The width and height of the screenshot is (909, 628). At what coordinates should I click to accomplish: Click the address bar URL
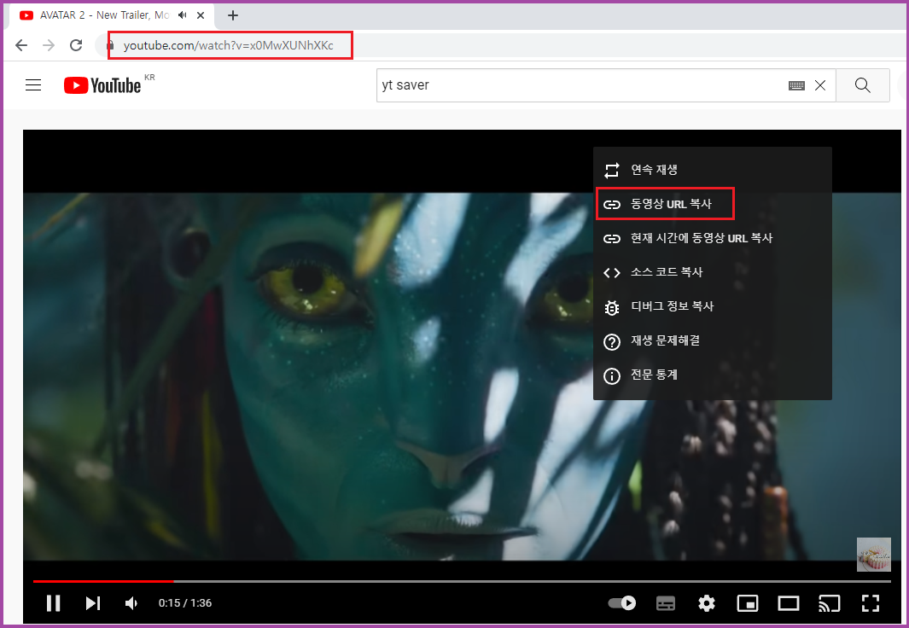[229, 45]
